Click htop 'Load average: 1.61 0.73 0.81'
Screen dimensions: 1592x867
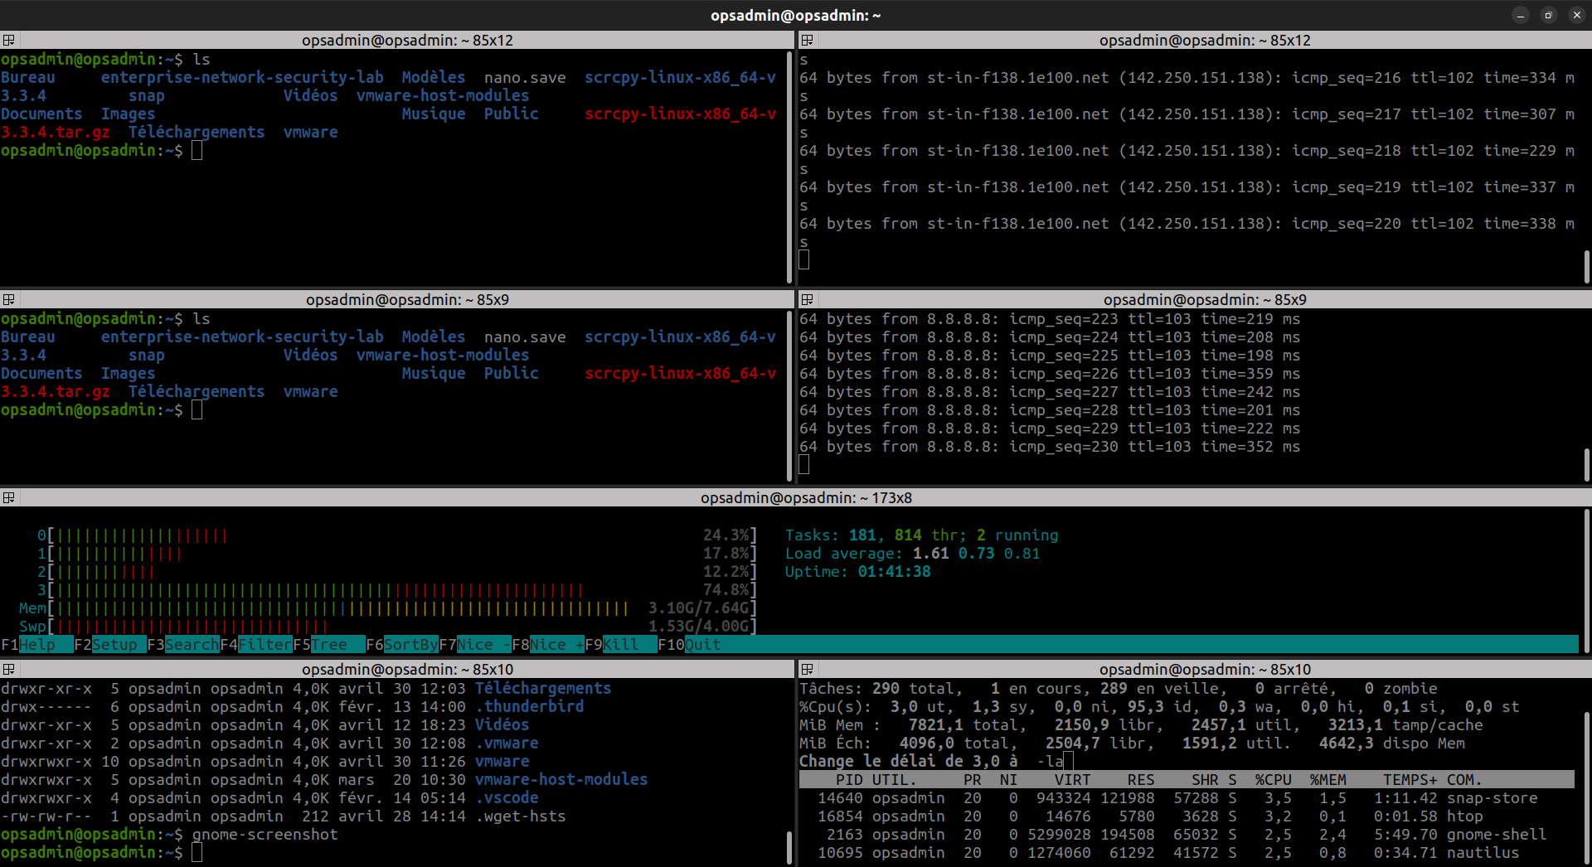(912, 553)
